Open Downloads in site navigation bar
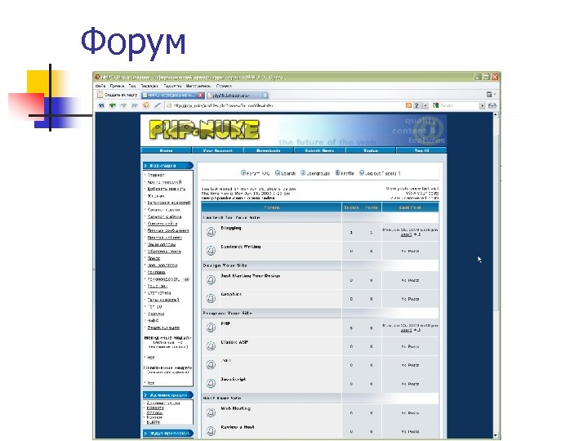Viewport: 588px width, 441px height. pyautogui.click(x=269, y=150)
